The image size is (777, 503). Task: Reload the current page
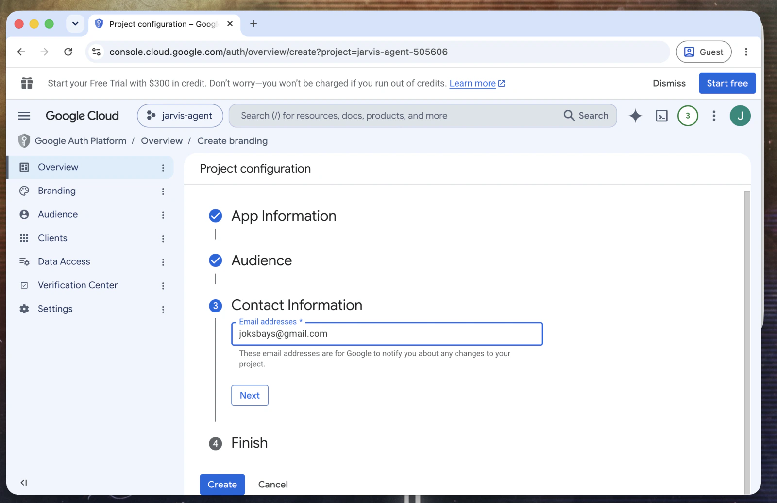68,52
